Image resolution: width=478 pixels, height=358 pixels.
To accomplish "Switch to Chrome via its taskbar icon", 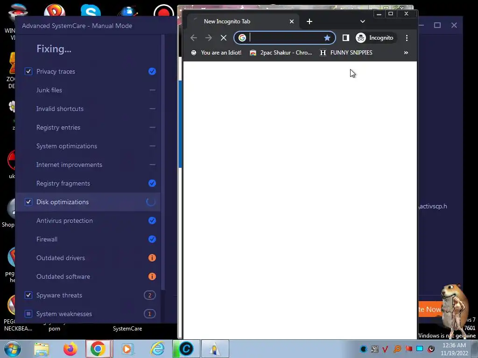I will tap(98, 349).
